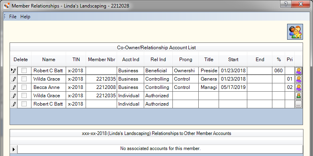Check Delete box for Becca Anne row
The width and height of the screenshot is (313, 156).
24,87
